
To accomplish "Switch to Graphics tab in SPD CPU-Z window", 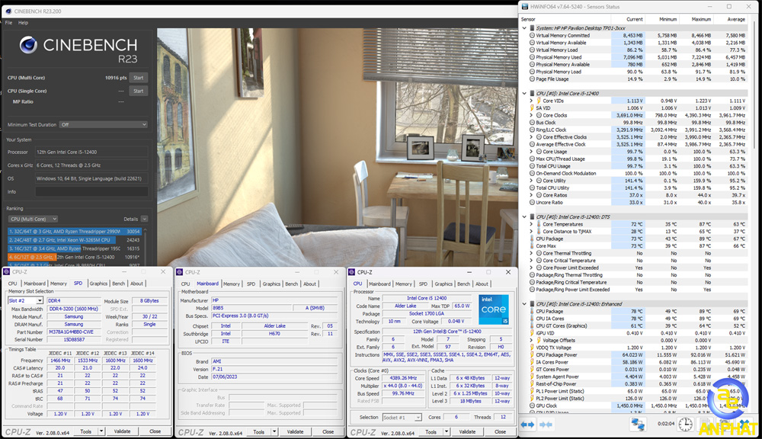I will click(x=98, y=284).
